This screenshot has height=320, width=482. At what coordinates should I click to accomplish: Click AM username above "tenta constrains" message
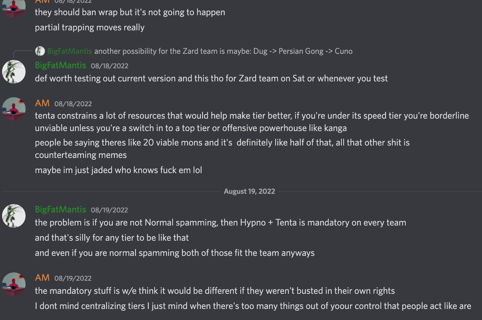tap(42, 103)
